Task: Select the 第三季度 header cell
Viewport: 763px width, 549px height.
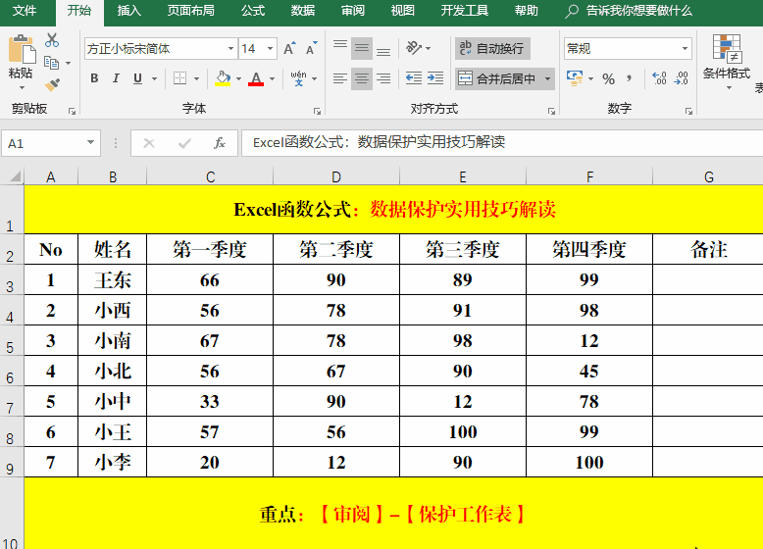Action: tap(463, 249)
